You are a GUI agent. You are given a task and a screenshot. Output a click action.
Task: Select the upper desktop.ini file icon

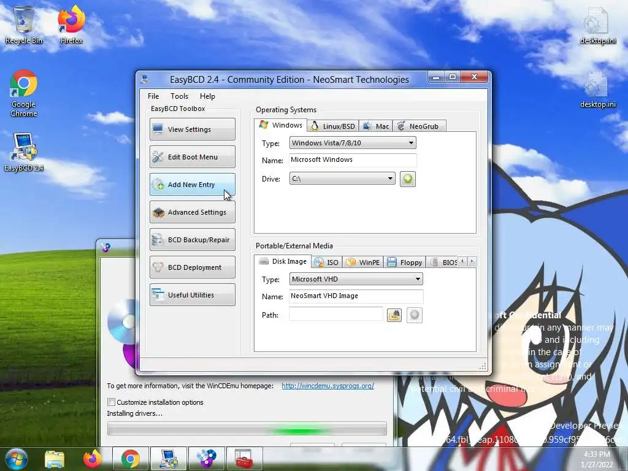point(597,25)
